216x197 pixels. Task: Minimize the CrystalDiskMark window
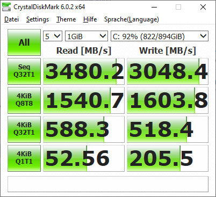[x=154, y=7]
